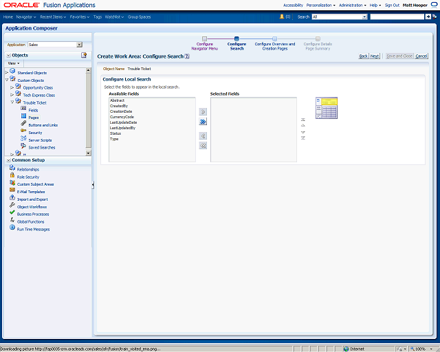
Task: Click the move all fields double-arrow icon
Action: pos(203,122)
